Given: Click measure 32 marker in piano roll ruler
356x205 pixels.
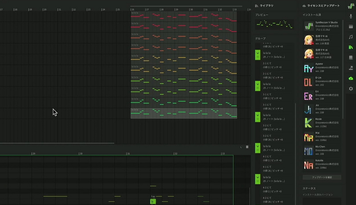Looking at the screenshot, I should pyautogui.click(x=176, y=153).
